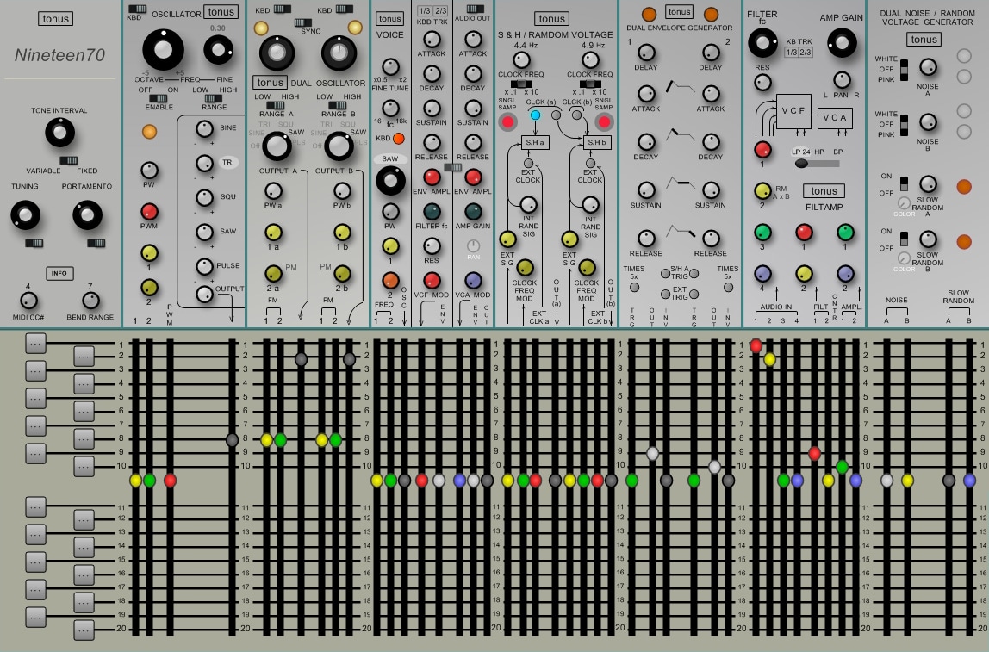Click the INT RAND SIG knob for S/H a

coord(528,205)
